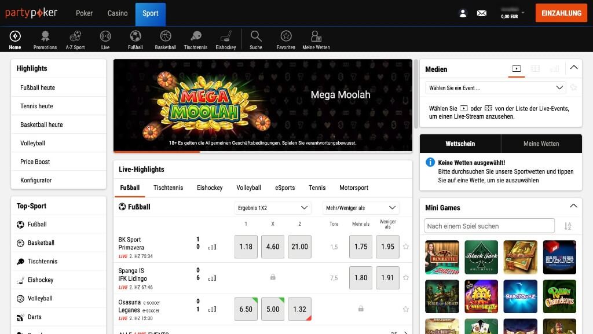The width and height of the screenshot is (593, 334).
Task: Switch to the eSports live-highlights tab
Action: tap(285, 188)
